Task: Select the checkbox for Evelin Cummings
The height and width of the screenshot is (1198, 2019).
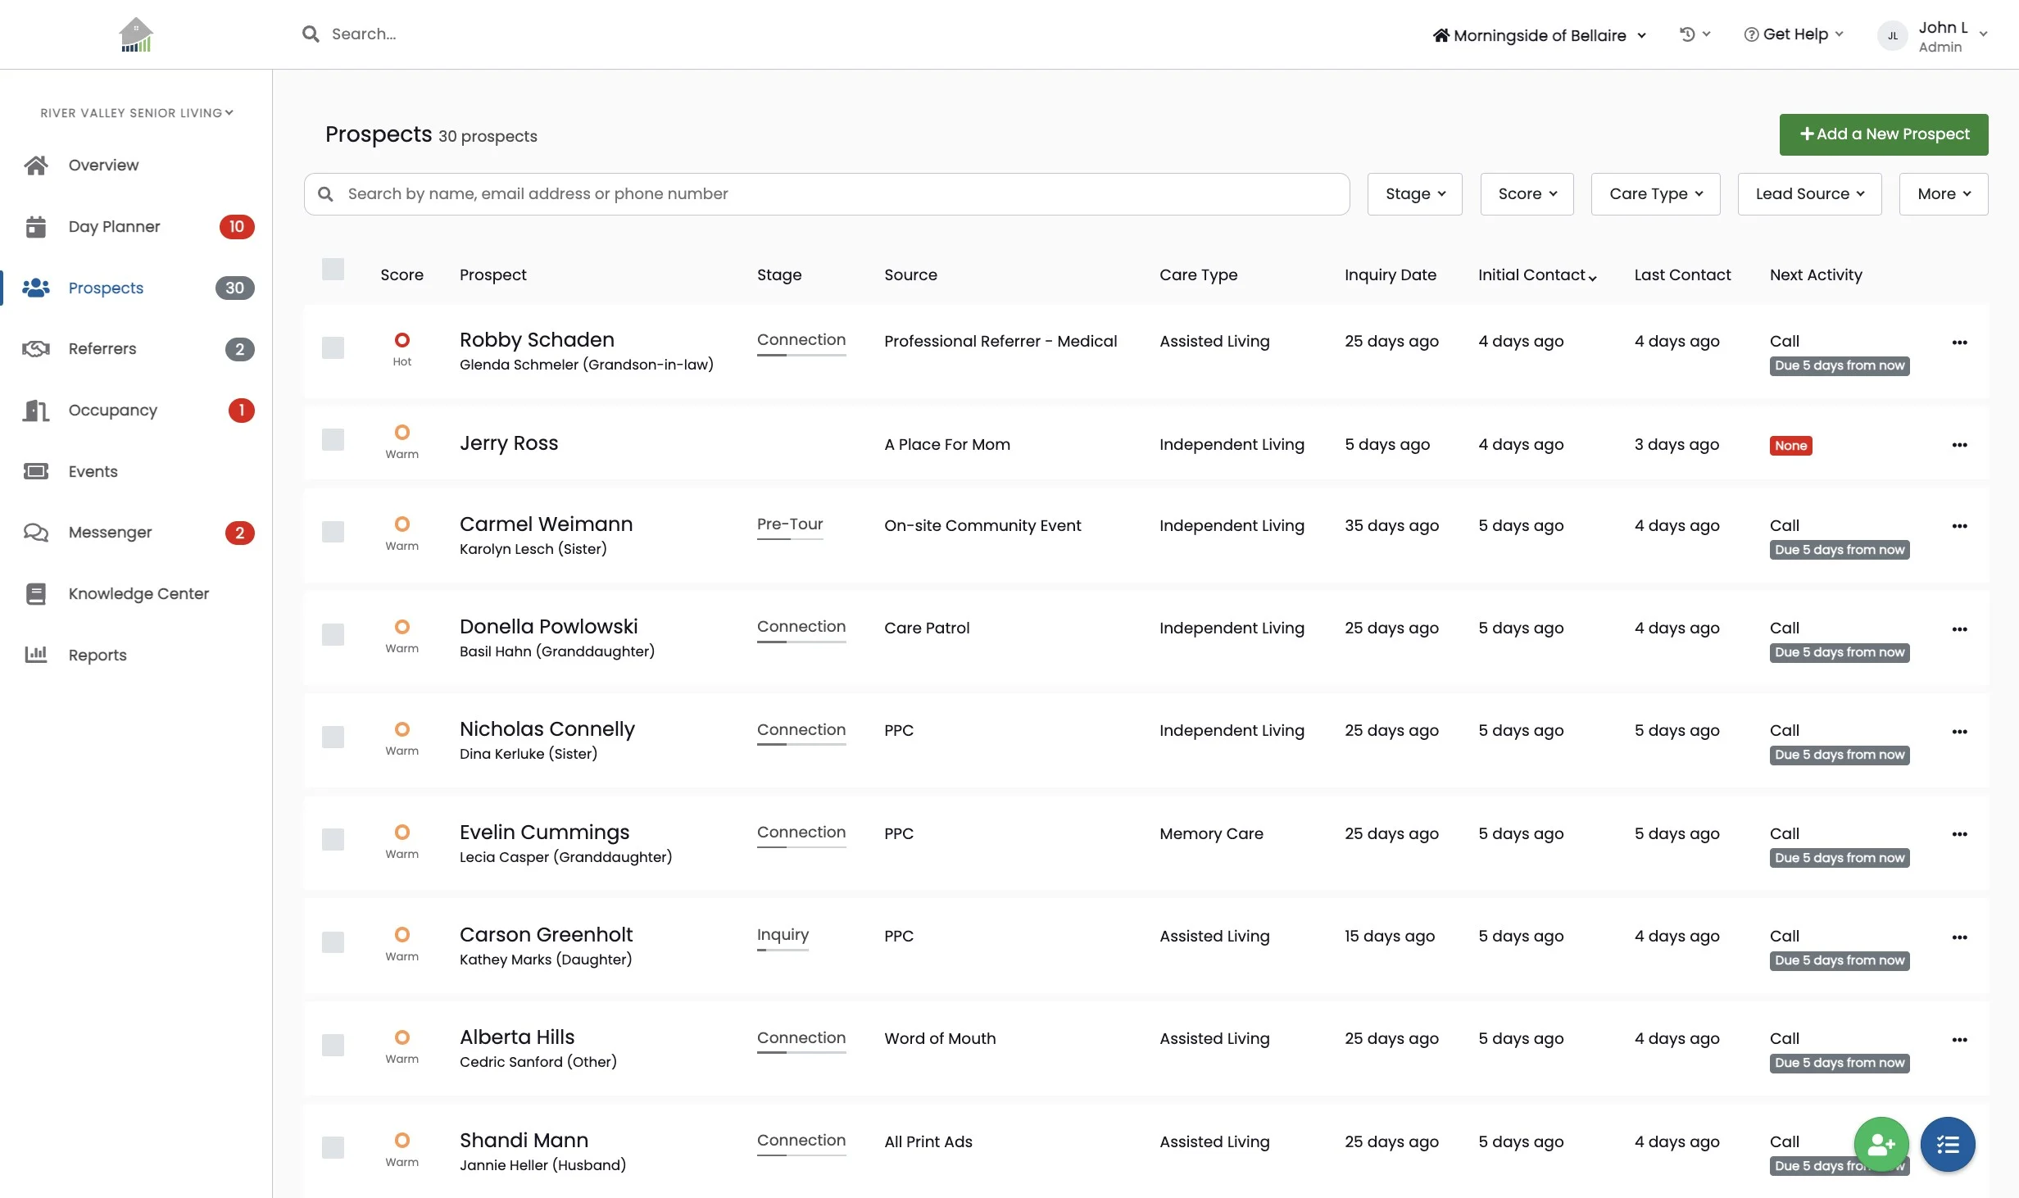Action: coord(333,840)
